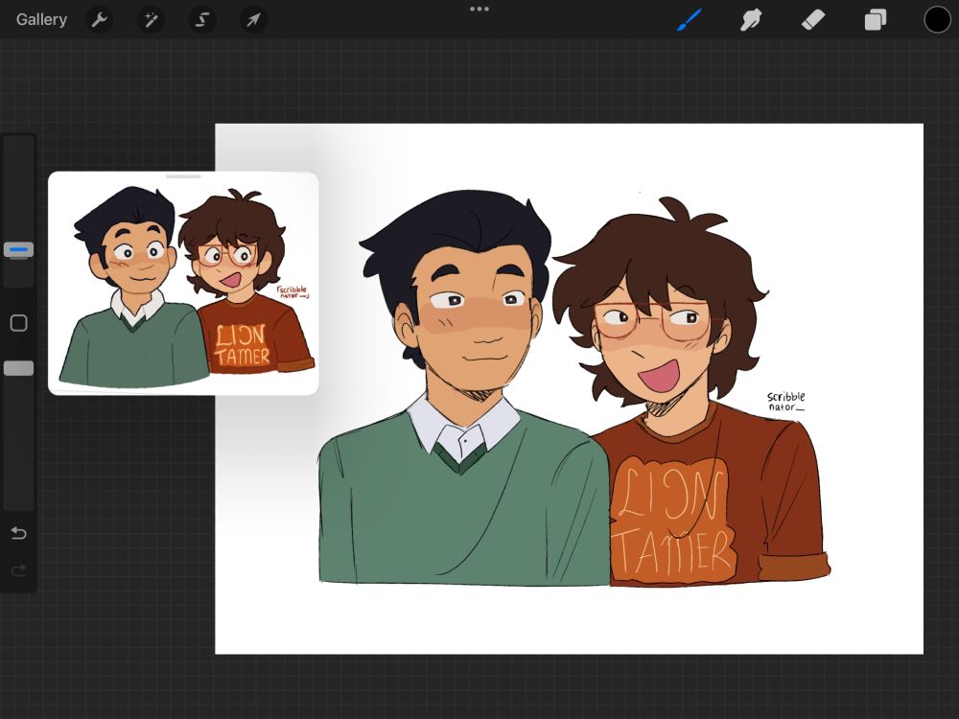Open the Actions wrench menu
The height and width of the screenshot is (719, 959).
tap(99, 20)
